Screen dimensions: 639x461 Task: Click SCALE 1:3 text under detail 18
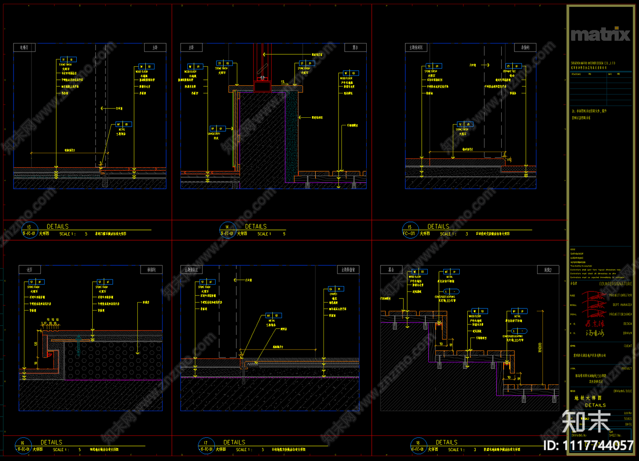coord(462,449)
